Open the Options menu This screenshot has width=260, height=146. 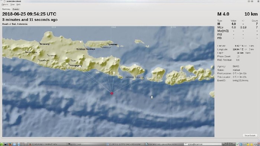[x=5, y=4]
